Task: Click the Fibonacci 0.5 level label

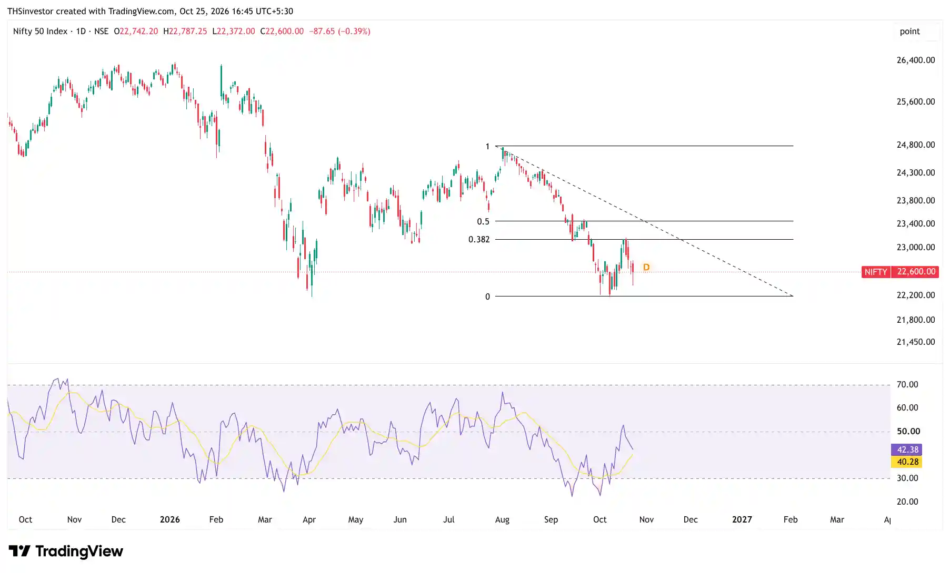Action: pyautogui.click(x=483, y=221)
